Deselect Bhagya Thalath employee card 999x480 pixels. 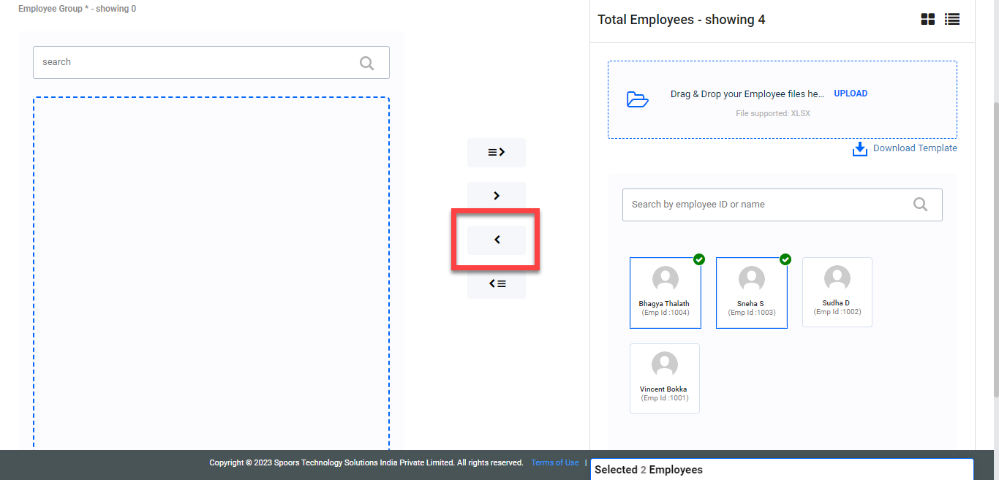[x=665, y=293]
